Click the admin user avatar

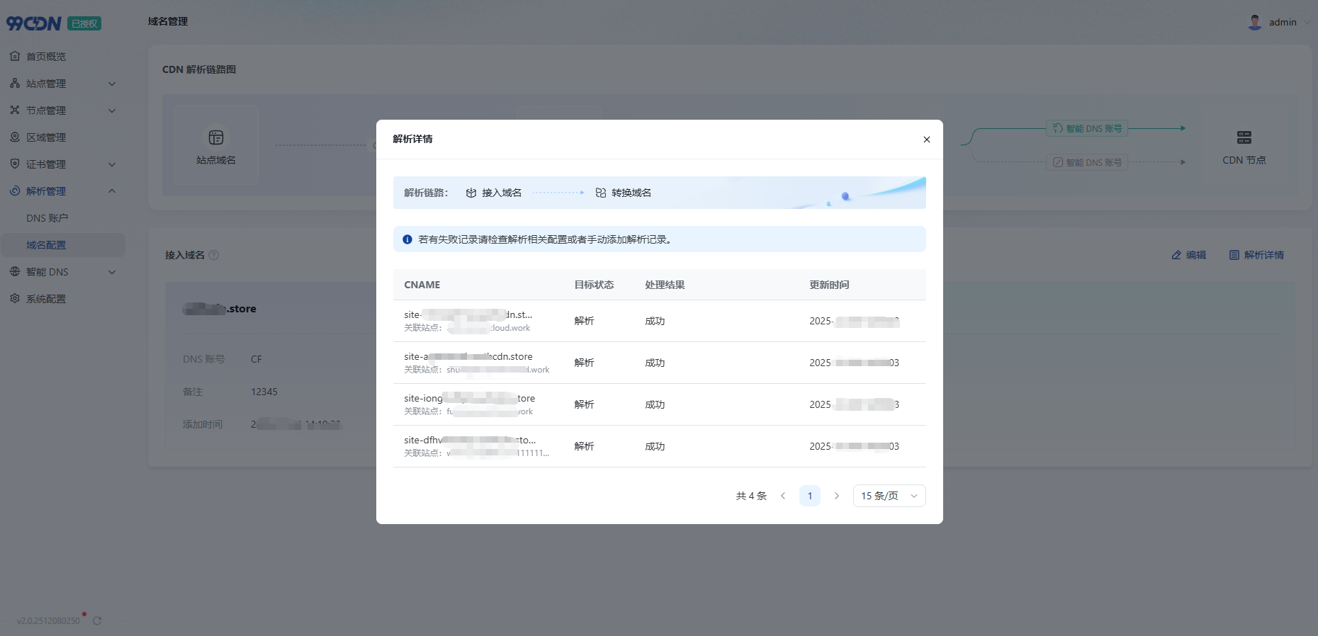(x=1254, y=22)
